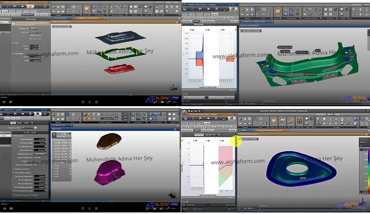Toggle D-30 visibility checkbox in bottom-left object tree
Image resolution: width=370 pixels, height=214 pixels.
click(x=70, y=168)
